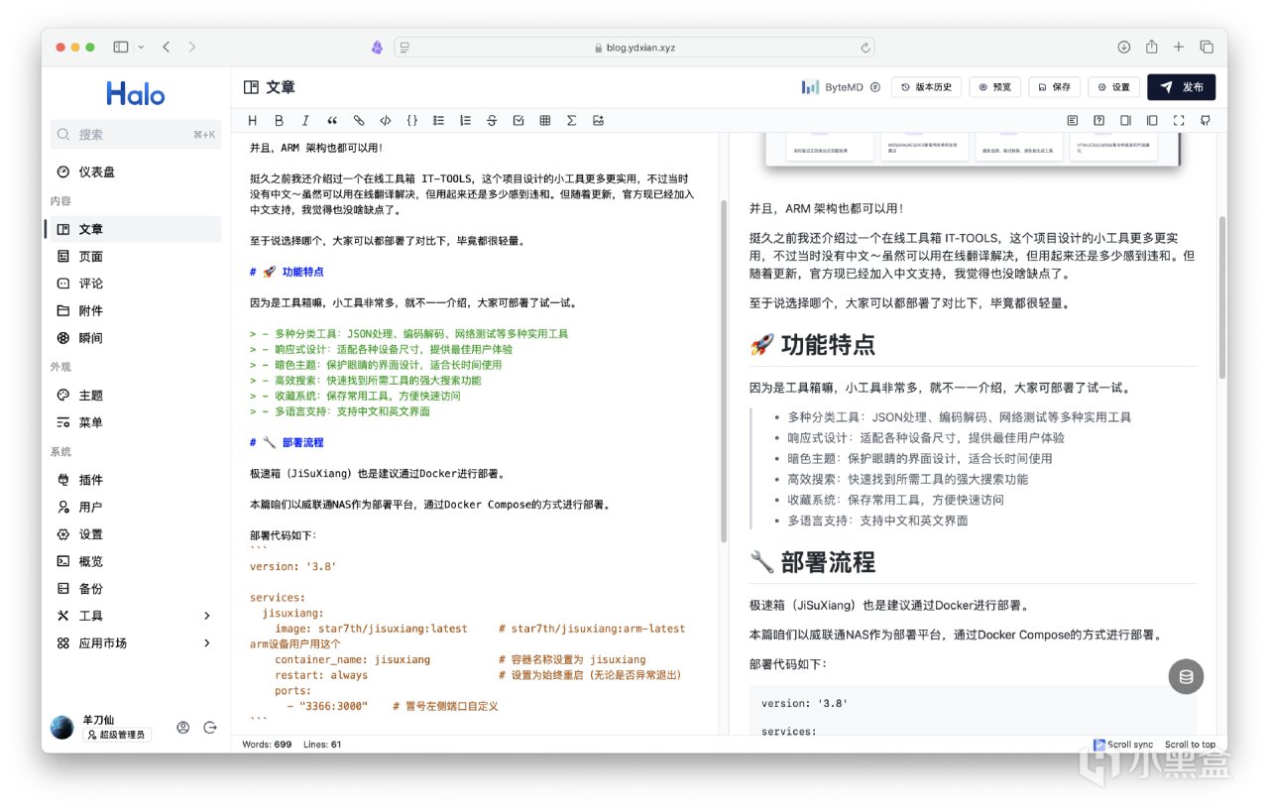Insert a task list checkbox item
Screen dimensions: 1269x808
point(519,121)
